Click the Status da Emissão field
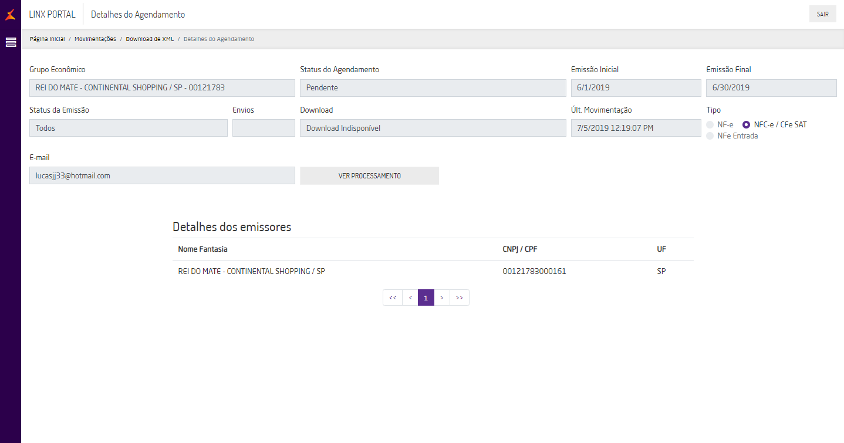The width and height of the screenshot is (844, 443). point(129,128)
